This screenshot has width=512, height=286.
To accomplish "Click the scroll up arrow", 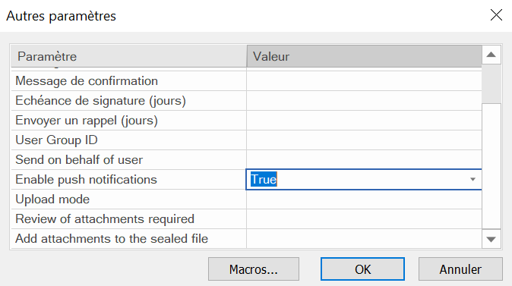I will [x=491, y=55].
